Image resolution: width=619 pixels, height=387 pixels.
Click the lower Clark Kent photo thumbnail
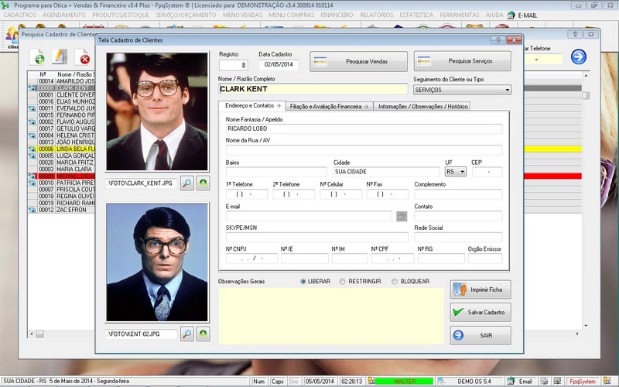(157, 262)
